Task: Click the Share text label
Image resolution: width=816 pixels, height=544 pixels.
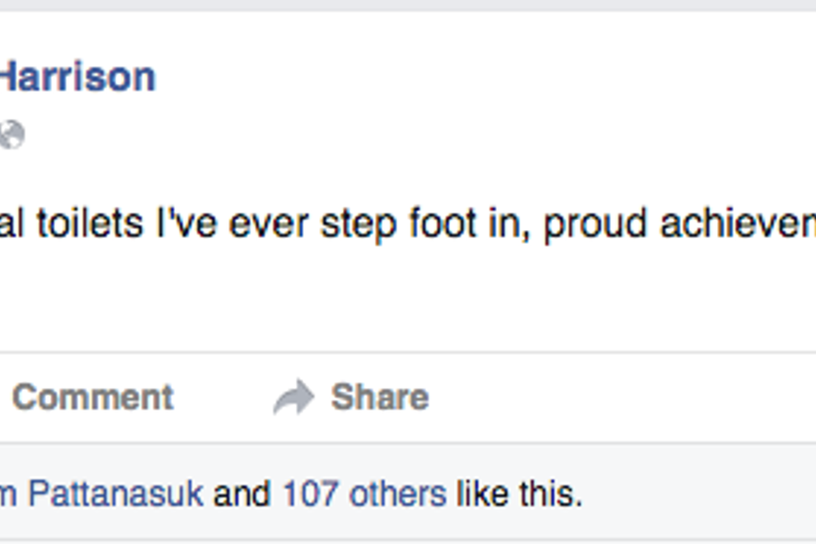Action: [379, 397]
